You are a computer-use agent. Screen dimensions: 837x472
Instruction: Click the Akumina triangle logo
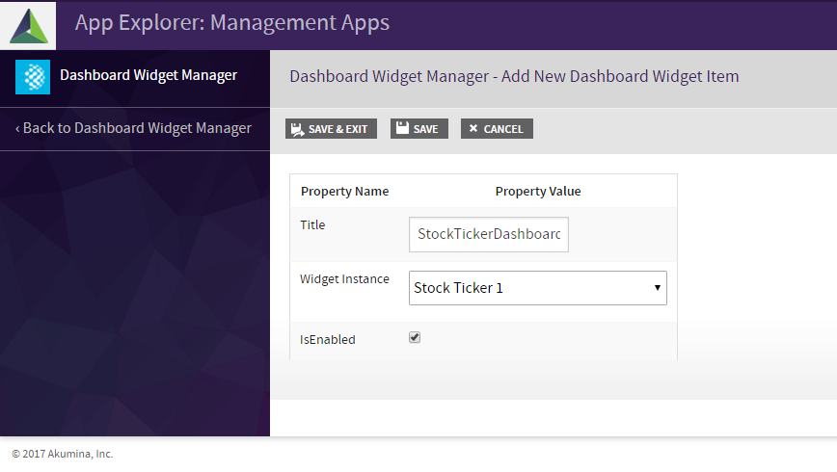[28, 25]
